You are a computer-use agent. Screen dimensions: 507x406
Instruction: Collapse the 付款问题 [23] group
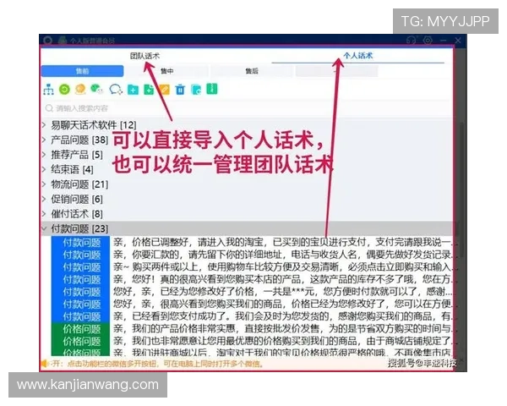tap(44, 228)
